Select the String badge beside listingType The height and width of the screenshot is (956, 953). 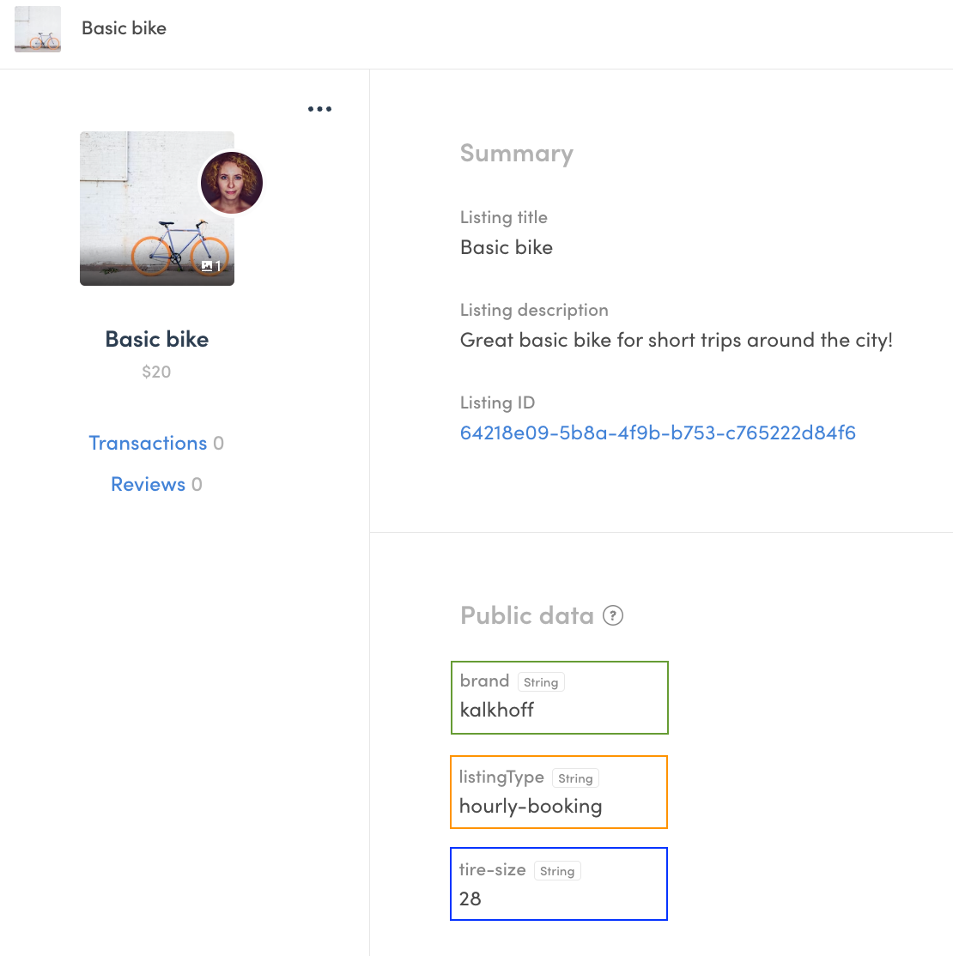coord(575,778)
